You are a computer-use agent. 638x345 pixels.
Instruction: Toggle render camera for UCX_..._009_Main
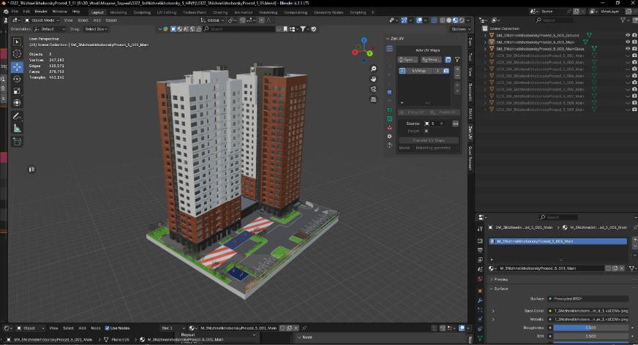click(634, 110)
